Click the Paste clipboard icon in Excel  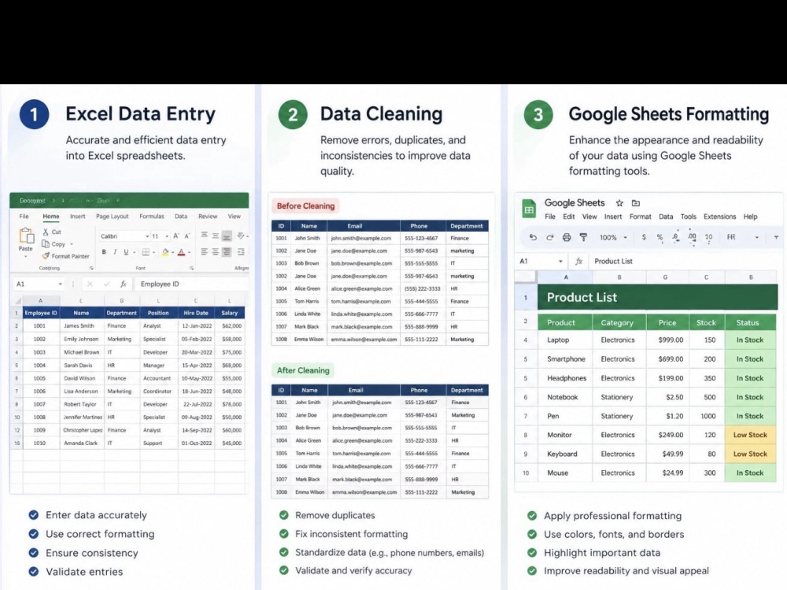(x=26, y=236)
